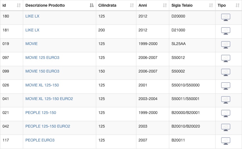Open the monitor icon in the SL25AA row
Viewport: 242px width, 149px height.
click(x=226, y=45)
